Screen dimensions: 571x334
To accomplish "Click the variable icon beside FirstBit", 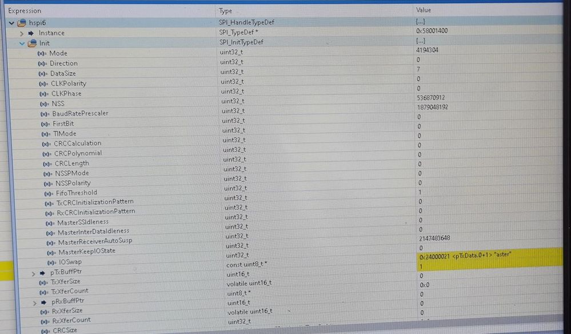I will [46, 124].
